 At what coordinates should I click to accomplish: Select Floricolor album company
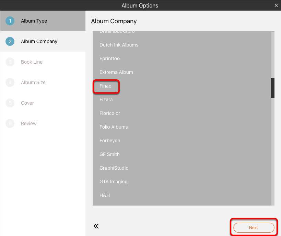[x=182, y=113]
